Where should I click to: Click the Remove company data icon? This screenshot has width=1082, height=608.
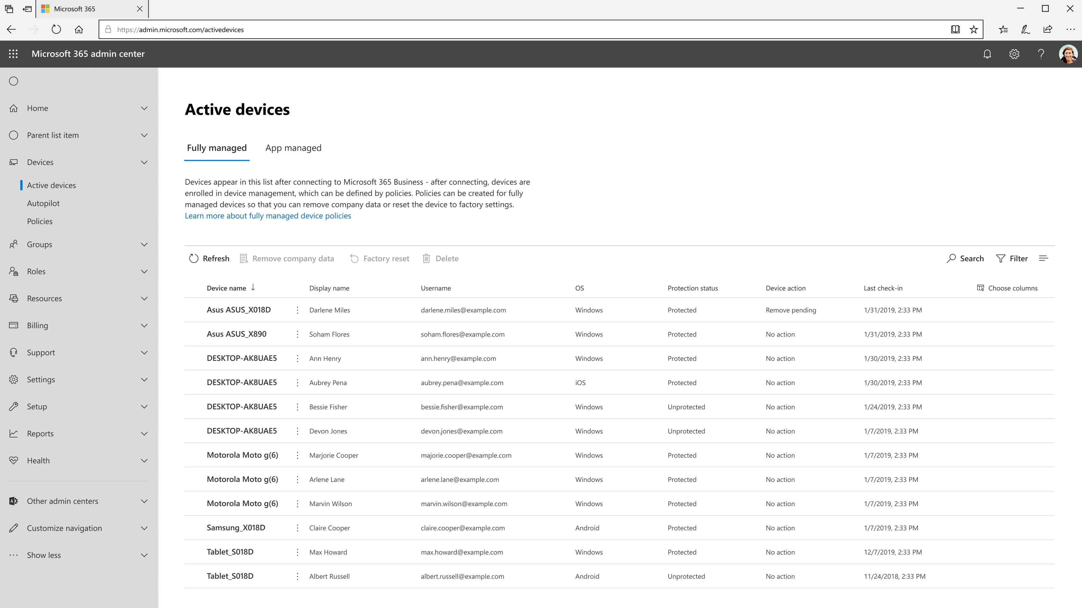244,258
